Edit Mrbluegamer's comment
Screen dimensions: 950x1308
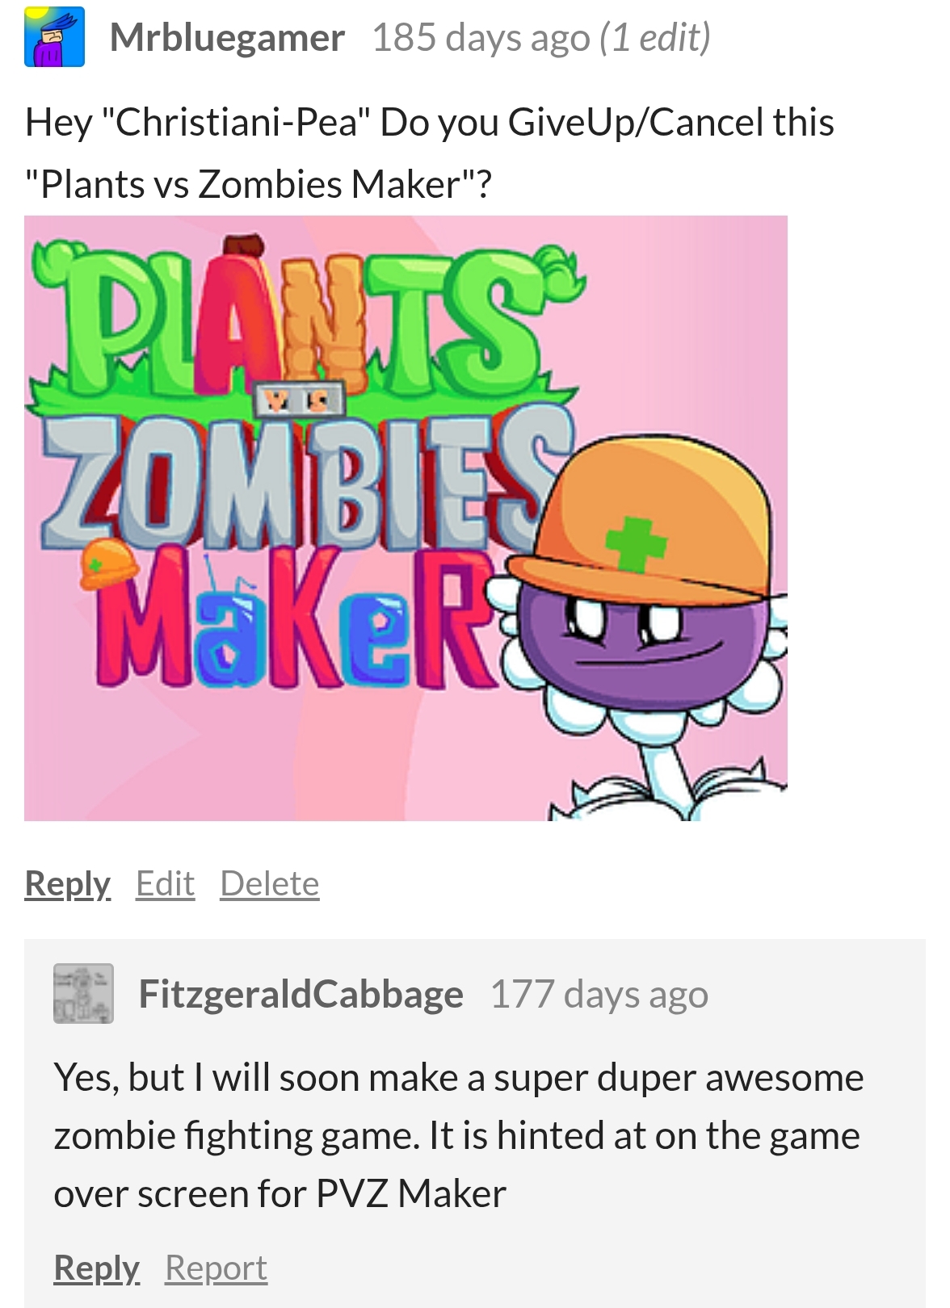point(166,883)
